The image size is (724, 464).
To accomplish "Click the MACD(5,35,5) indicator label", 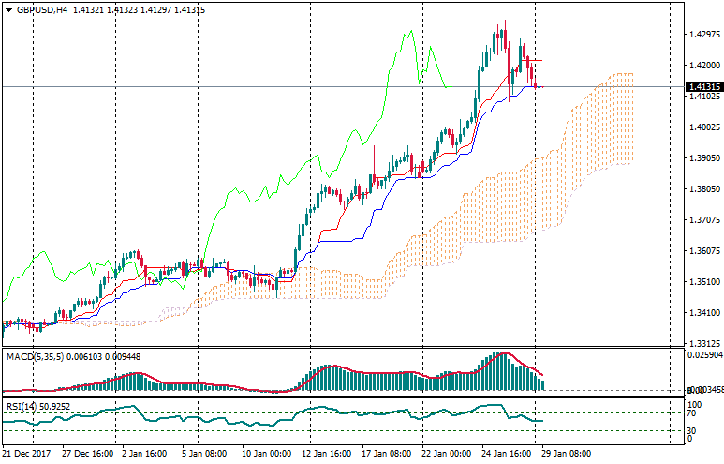I will 34,356.
